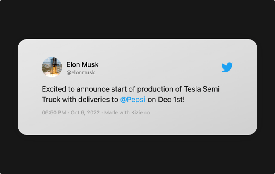This screenshot has width=275, height=174.
Task: Follow the @Pepsi mention link
Action: pyautogui.click(x=133, y=100)
